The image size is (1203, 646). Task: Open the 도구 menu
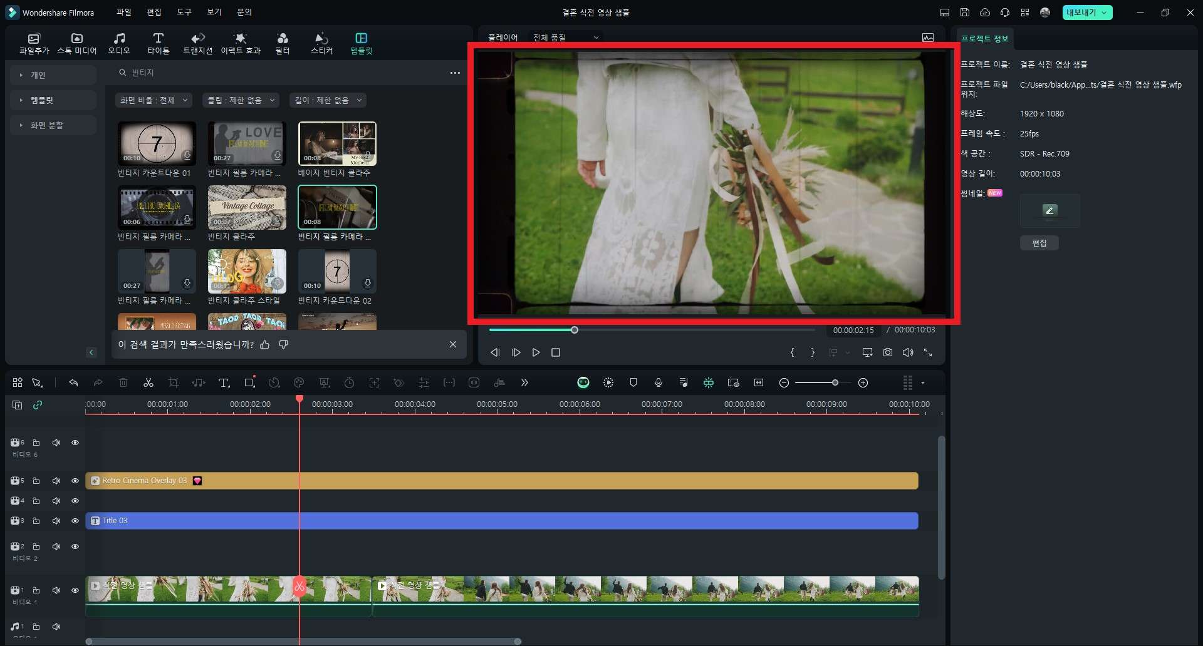pos(184,12)
